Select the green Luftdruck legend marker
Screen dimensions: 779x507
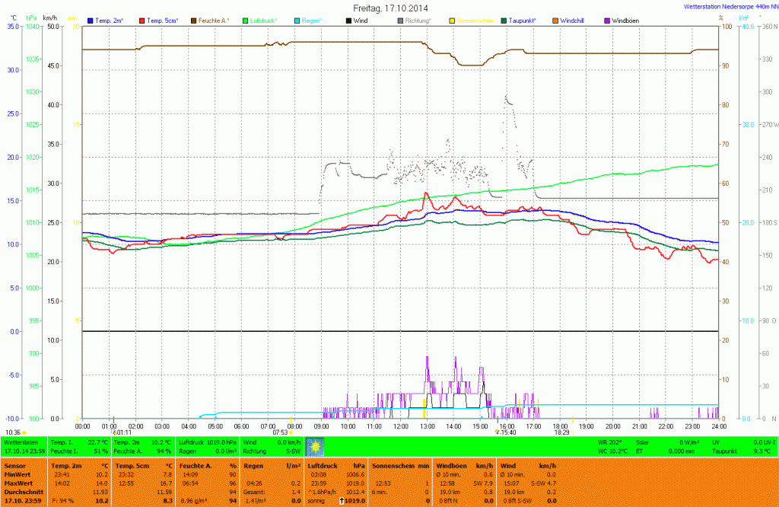(x=246, y=21)
